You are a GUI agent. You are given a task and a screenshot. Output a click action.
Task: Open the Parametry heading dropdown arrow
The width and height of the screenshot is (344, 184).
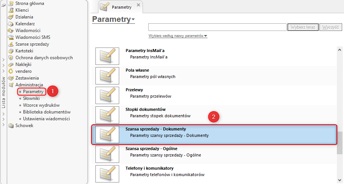(133, 20)
